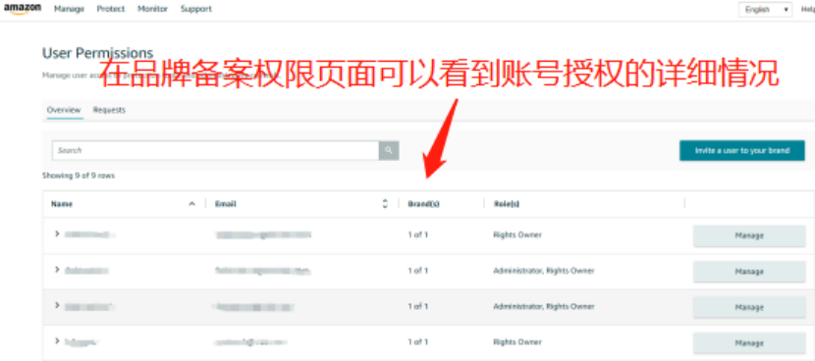This screenshot has height=361, width=815.
Task: Click into the Search input field
Action: point(215,151)
